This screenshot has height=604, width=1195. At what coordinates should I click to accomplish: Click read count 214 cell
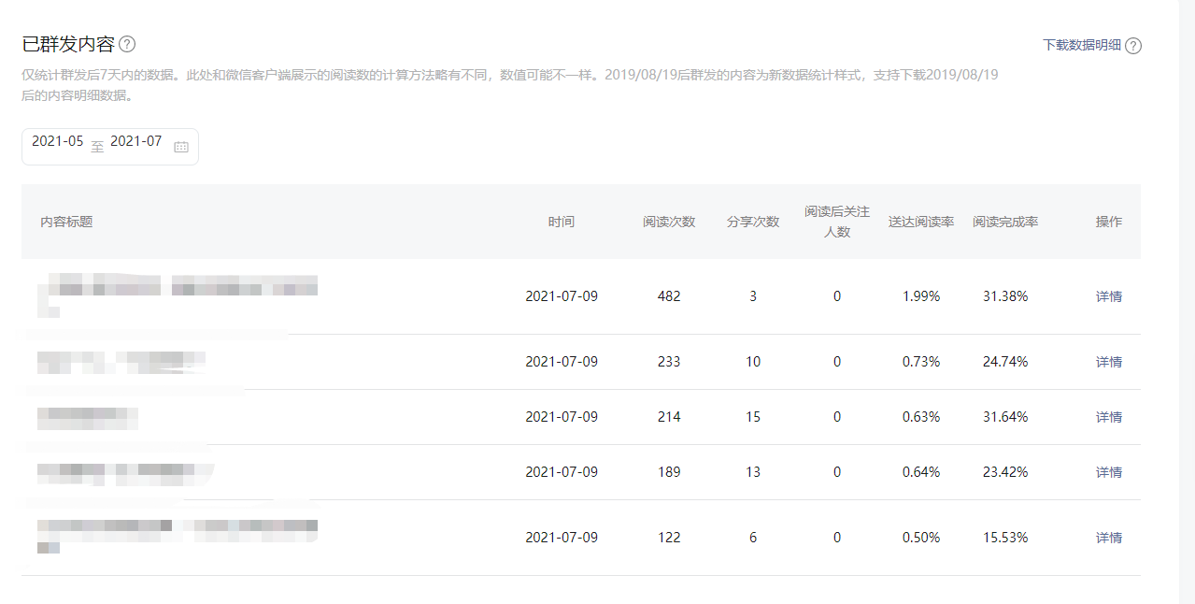[x=669, y=417]
